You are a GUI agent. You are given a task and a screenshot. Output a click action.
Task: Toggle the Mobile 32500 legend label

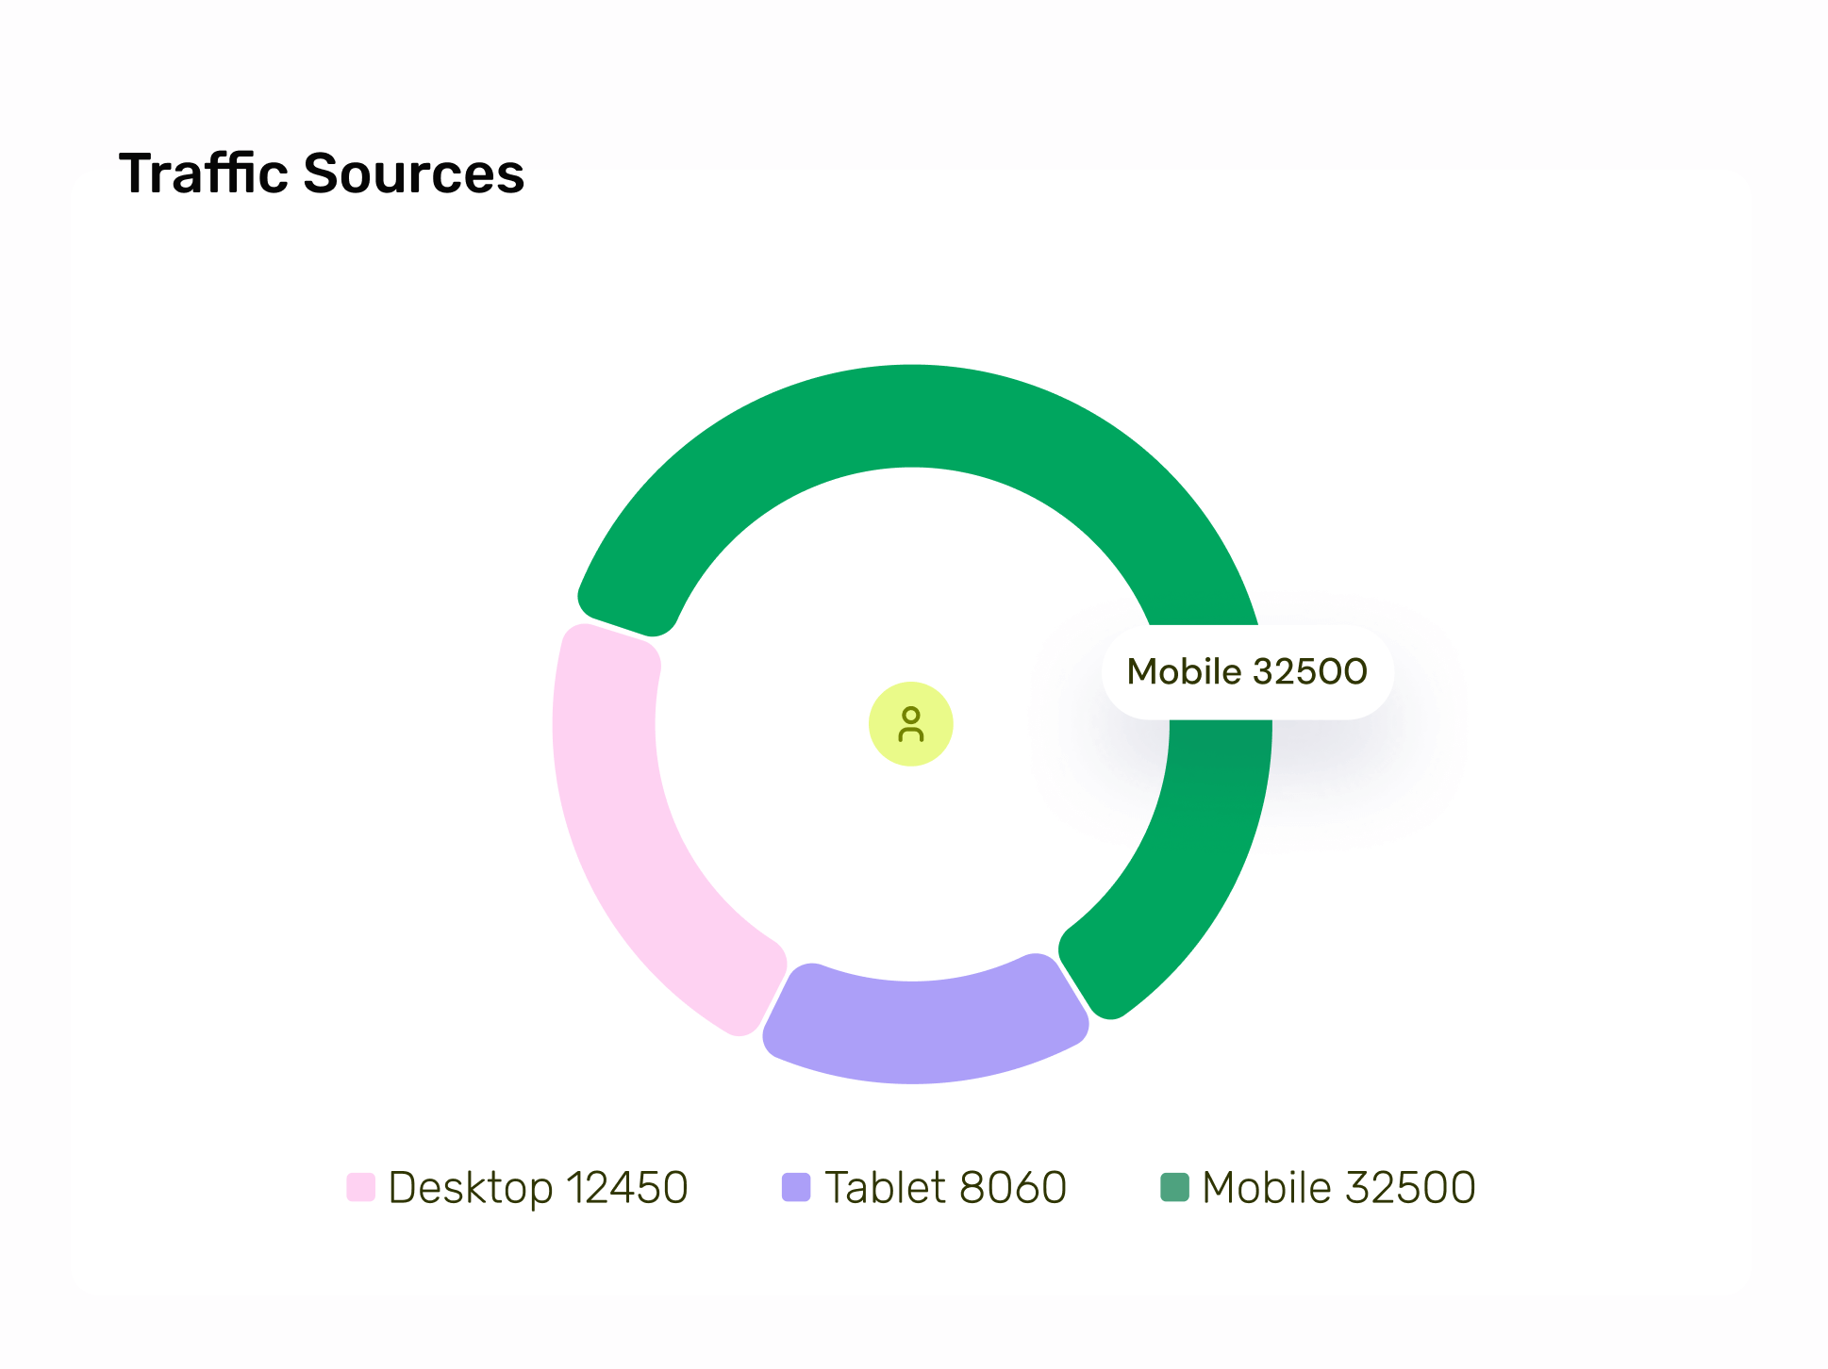point(1338,1187)
